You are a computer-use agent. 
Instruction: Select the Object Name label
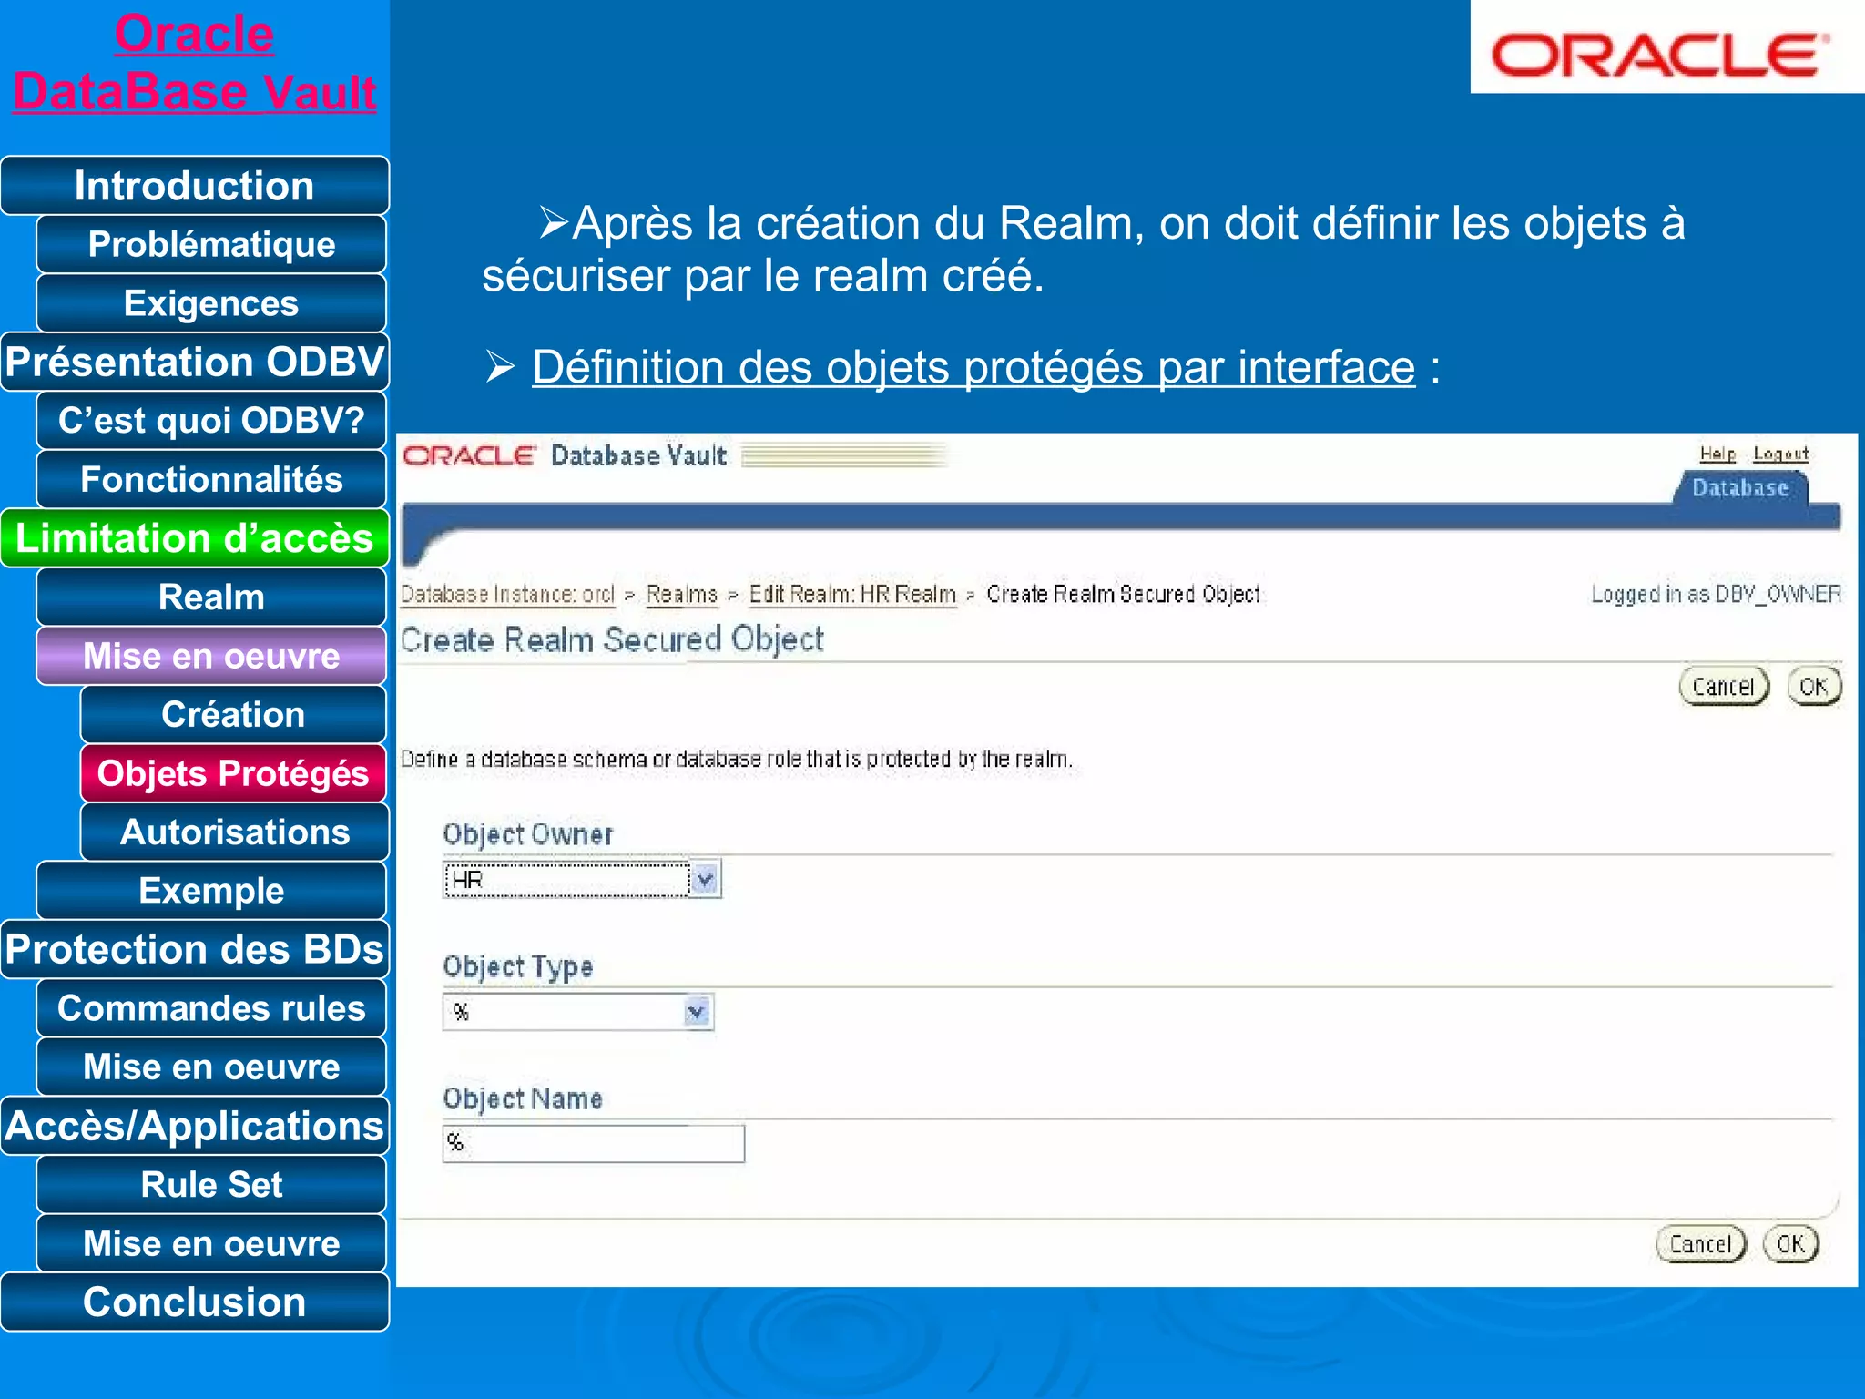[x=523, y=1098]
